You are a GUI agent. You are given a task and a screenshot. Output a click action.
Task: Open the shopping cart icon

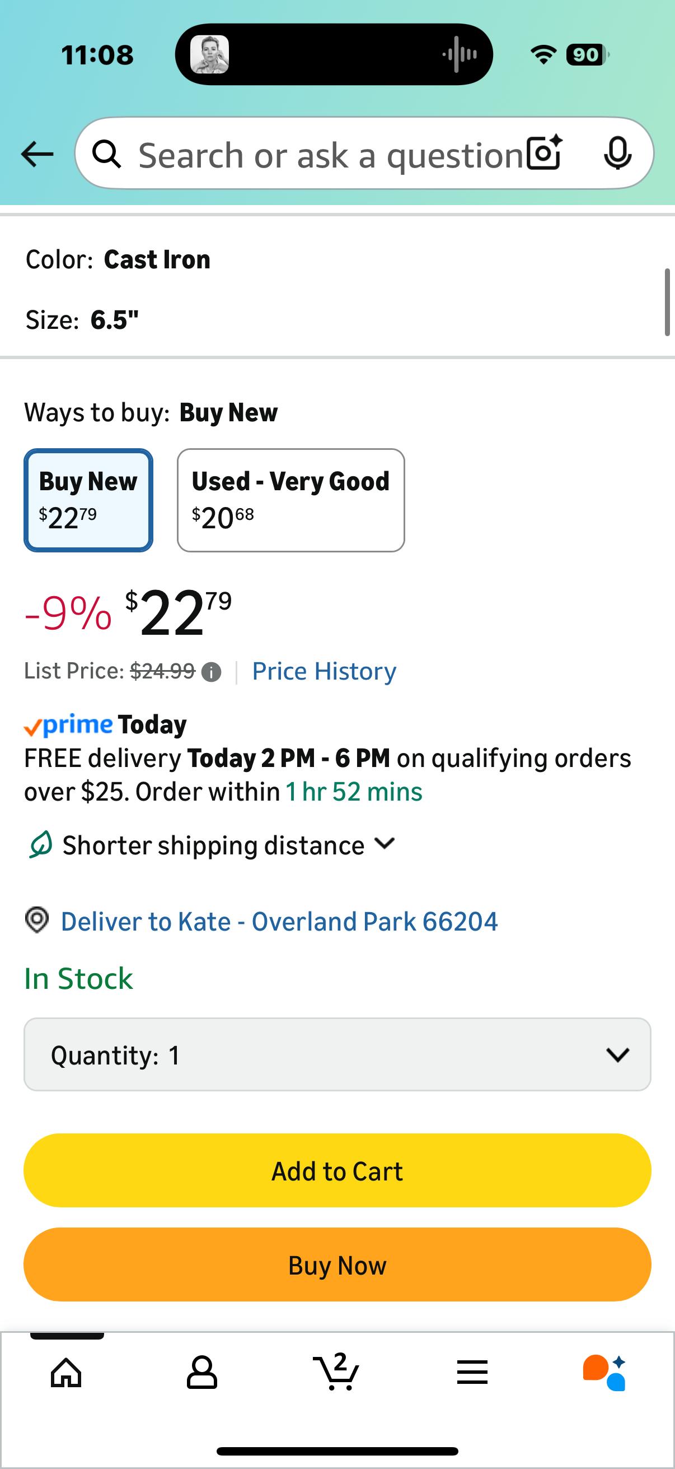[x=336, y=1372]
